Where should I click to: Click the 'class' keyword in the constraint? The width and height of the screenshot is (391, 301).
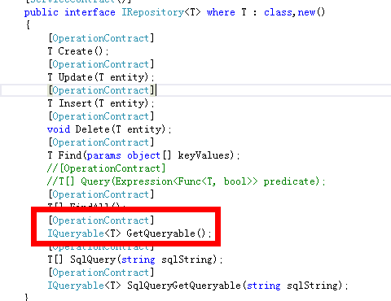click(x=278, y=12)
